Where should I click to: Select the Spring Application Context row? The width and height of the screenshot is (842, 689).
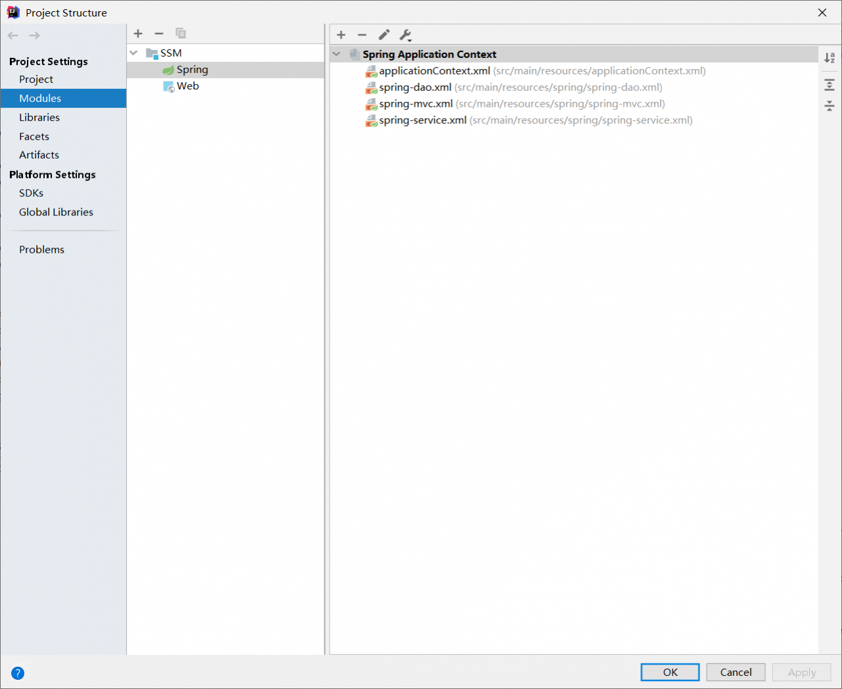(x=574, y=54)
